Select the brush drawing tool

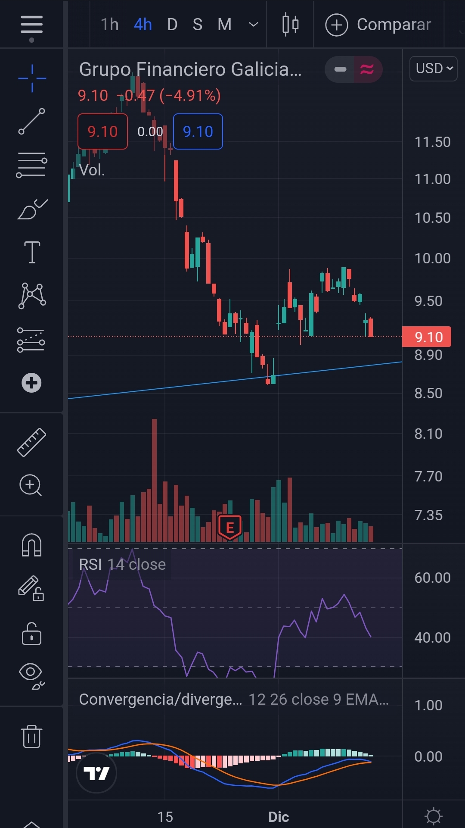pos(32,209)
